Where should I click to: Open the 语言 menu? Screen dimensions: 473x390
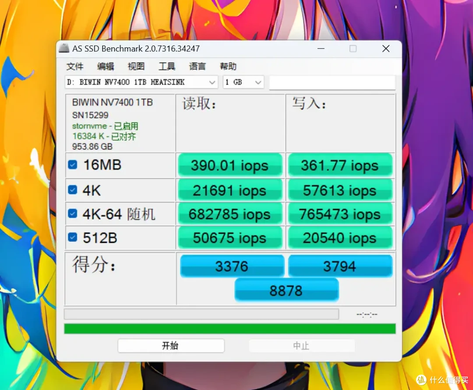[197, 67]
